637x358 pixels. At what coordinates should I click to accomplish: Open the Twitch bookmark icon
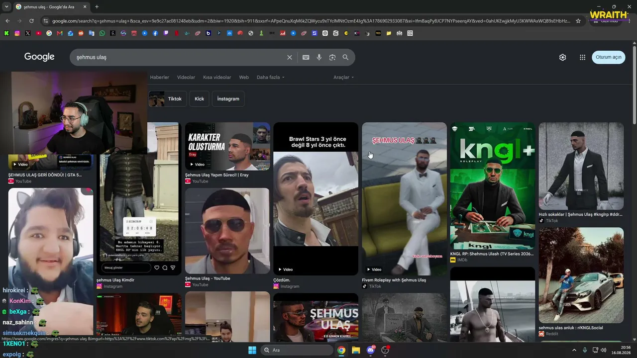[166, 33]
